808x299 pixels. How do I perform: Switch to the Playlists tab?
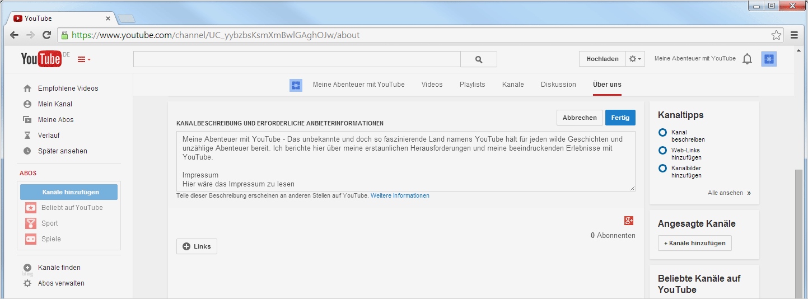(472, 85)
